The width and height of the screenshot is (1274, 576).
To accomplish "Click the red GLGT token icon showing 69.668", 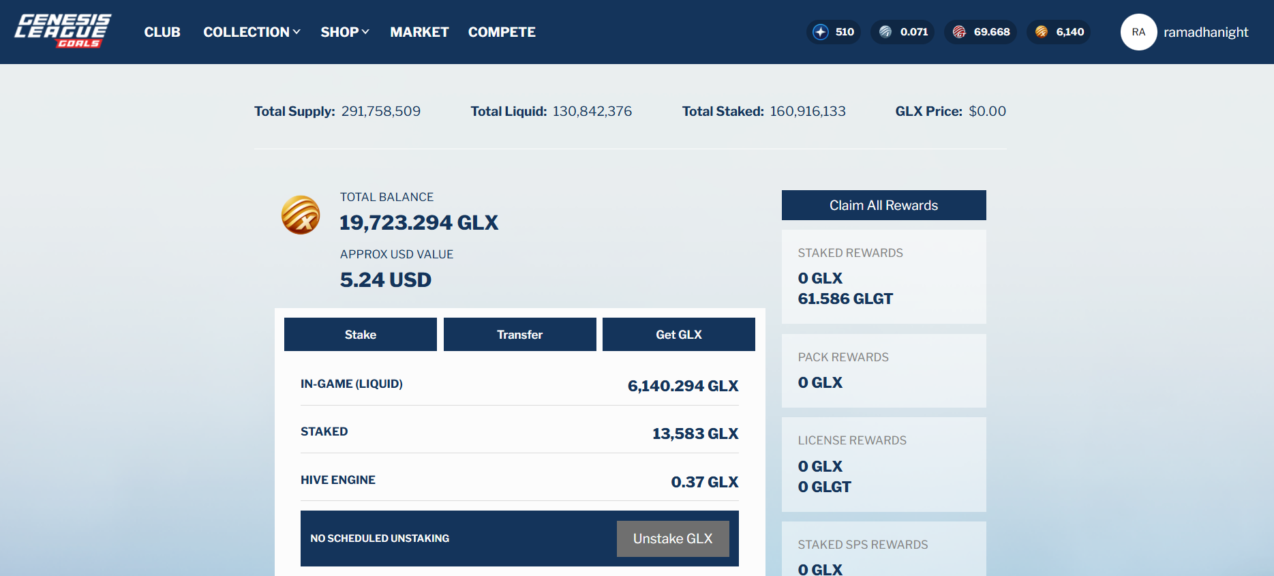I will point(959,32).
